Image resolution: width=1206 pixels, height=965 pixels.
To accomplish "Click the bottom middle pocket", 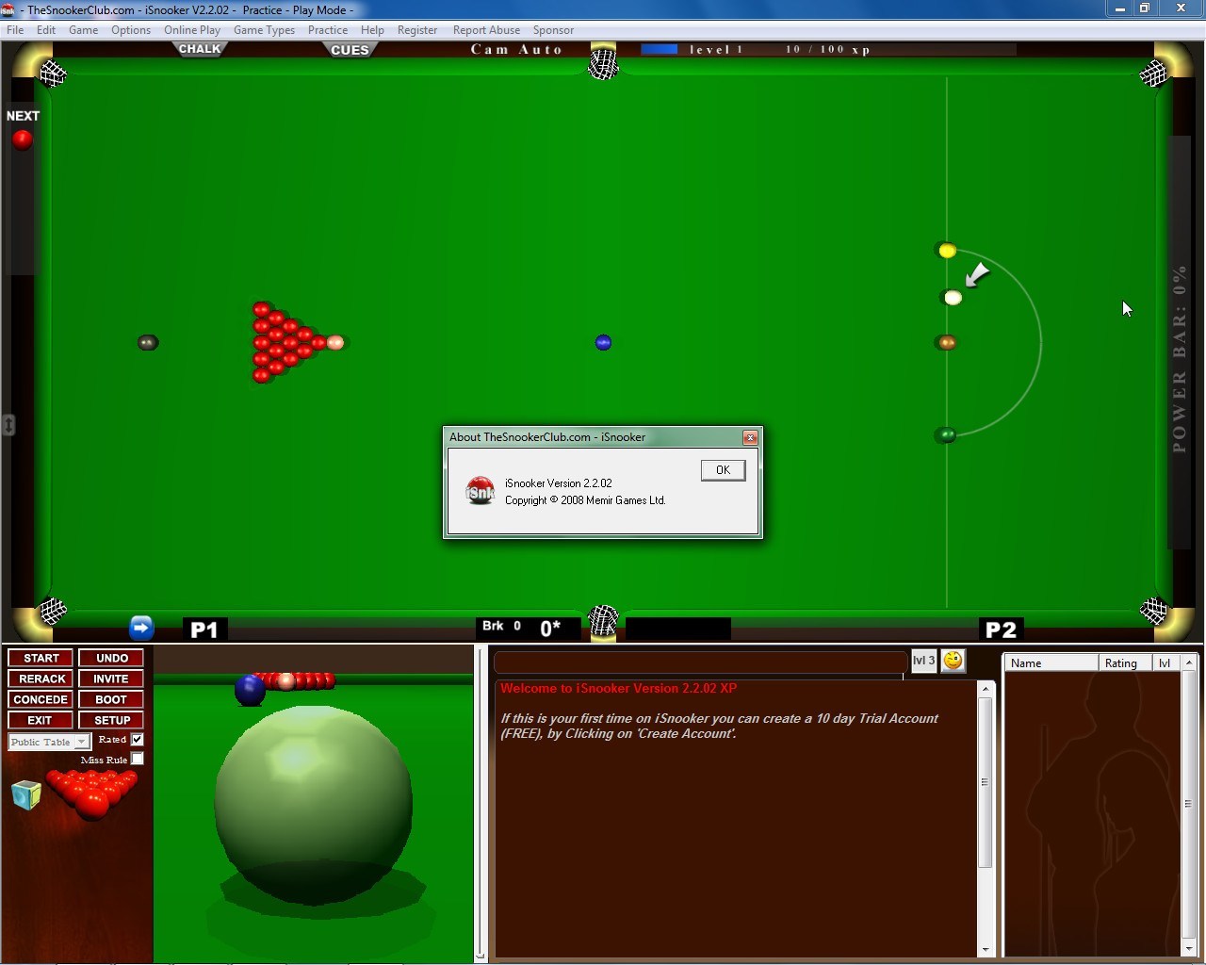I will pos(603,621).
